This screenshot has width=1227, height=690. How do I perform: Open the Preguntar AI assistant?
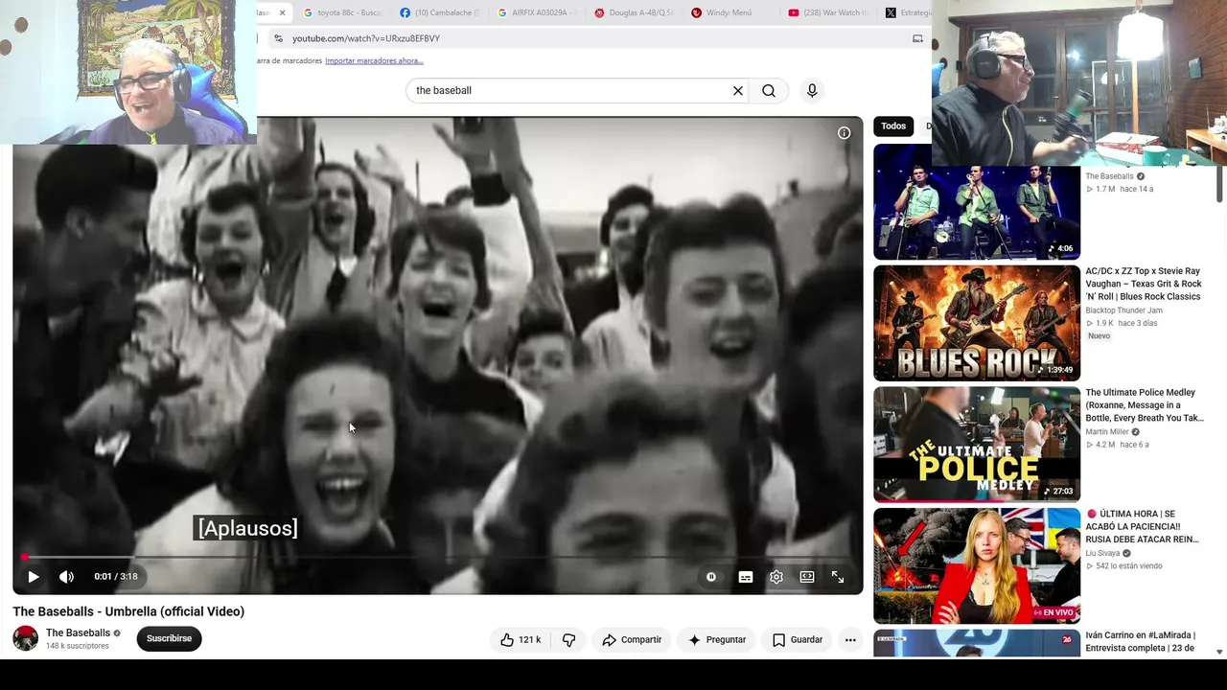[x=717, y=639]
